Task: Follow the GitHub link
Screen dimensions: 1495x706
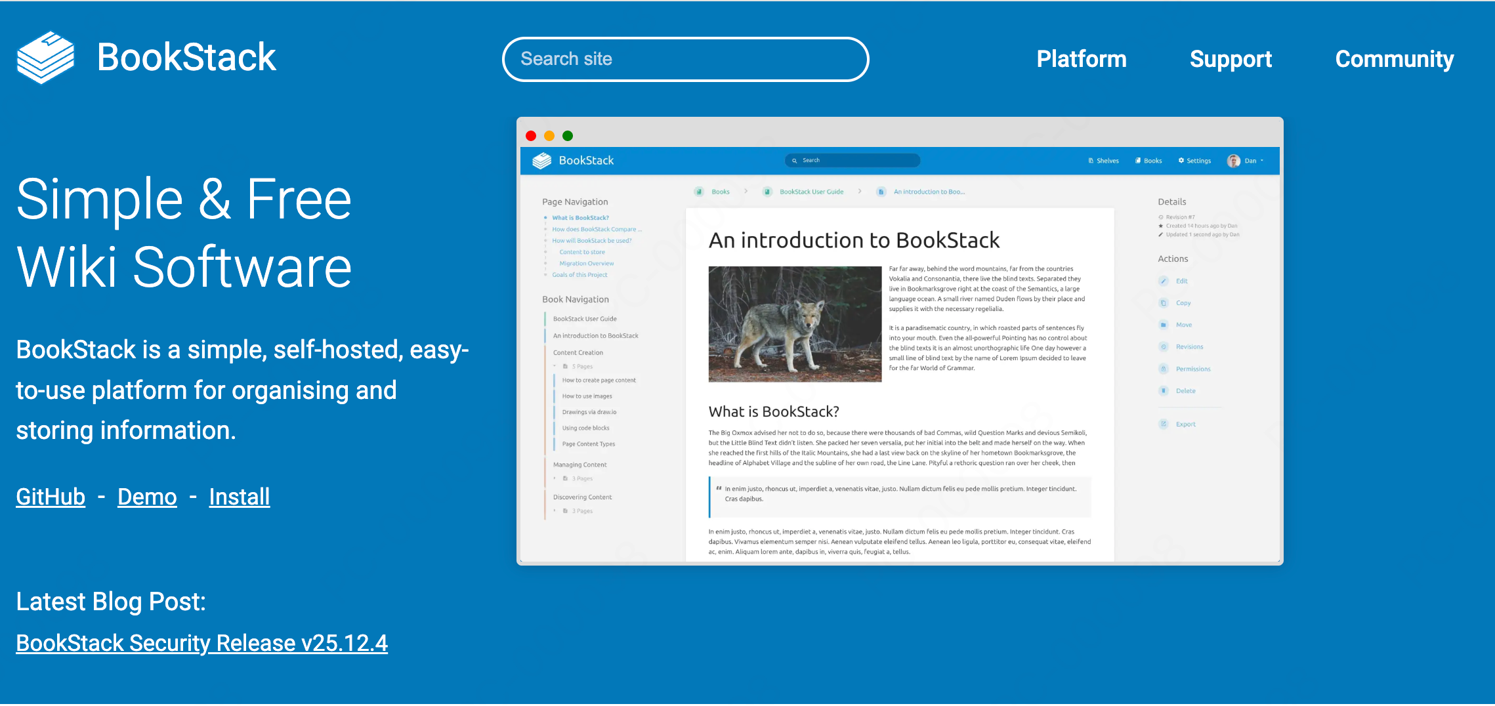Action: click(51, 497)
